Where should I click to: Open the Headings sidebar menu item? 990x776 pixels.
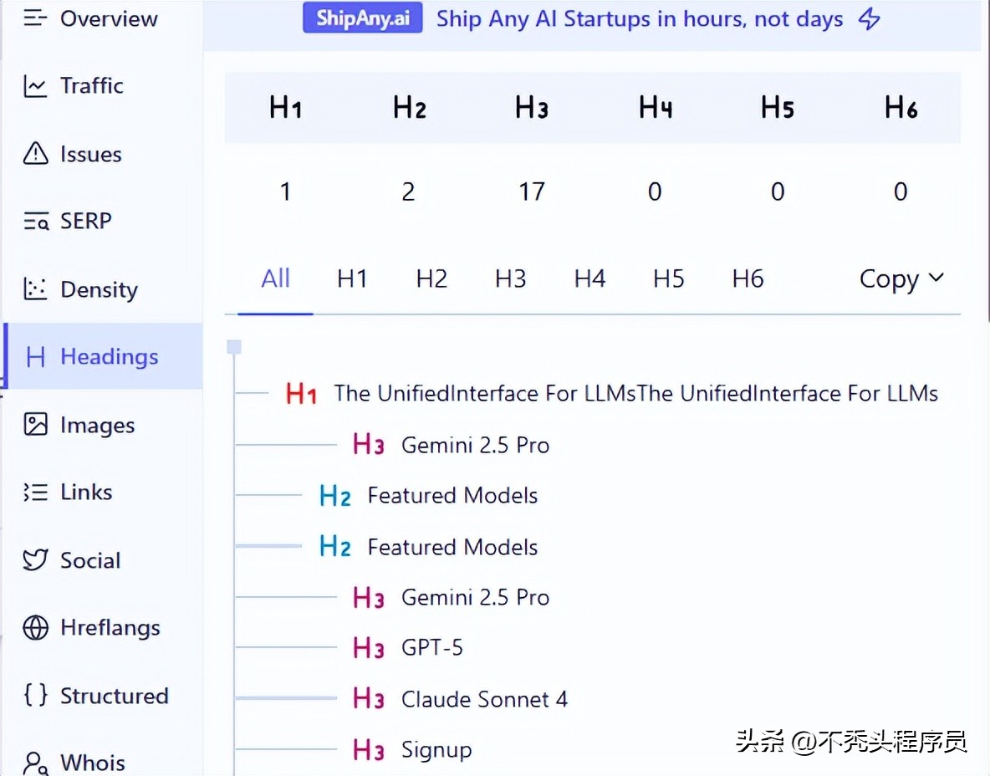coord(109,357)
